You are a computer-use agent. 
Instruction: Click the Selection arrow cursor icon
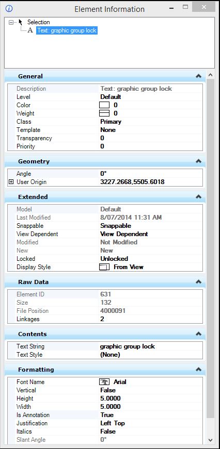21,22
